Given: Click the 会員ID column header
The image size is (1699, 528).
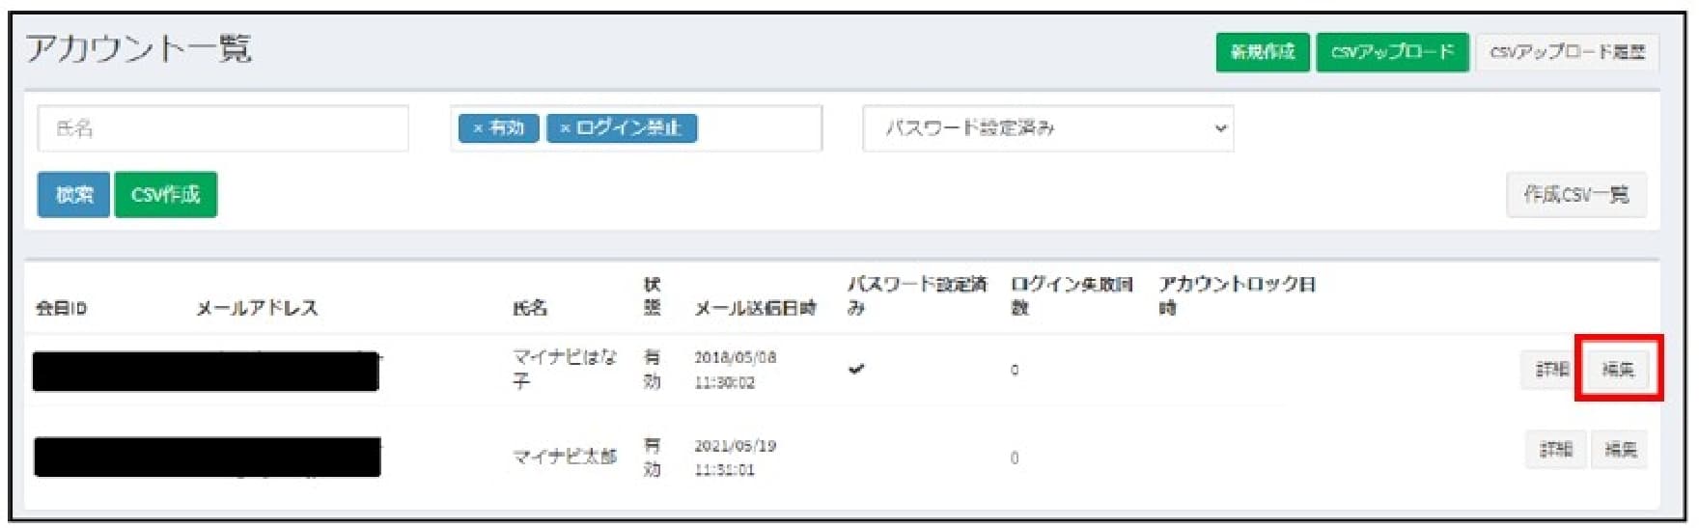Looking at the screenshot, I should (61, 308).
